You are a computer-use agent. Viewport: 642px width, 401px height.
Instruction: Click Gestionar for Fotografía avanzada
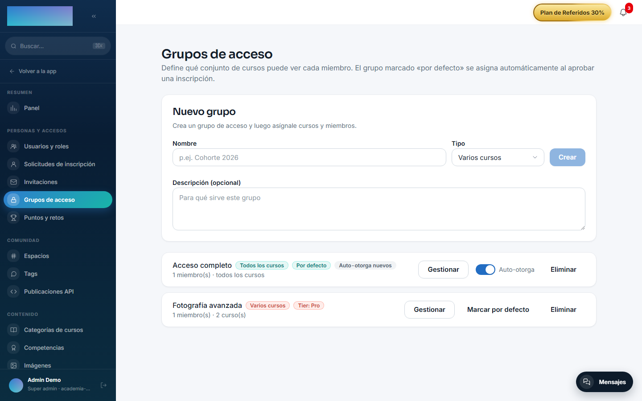click(429, 310)
